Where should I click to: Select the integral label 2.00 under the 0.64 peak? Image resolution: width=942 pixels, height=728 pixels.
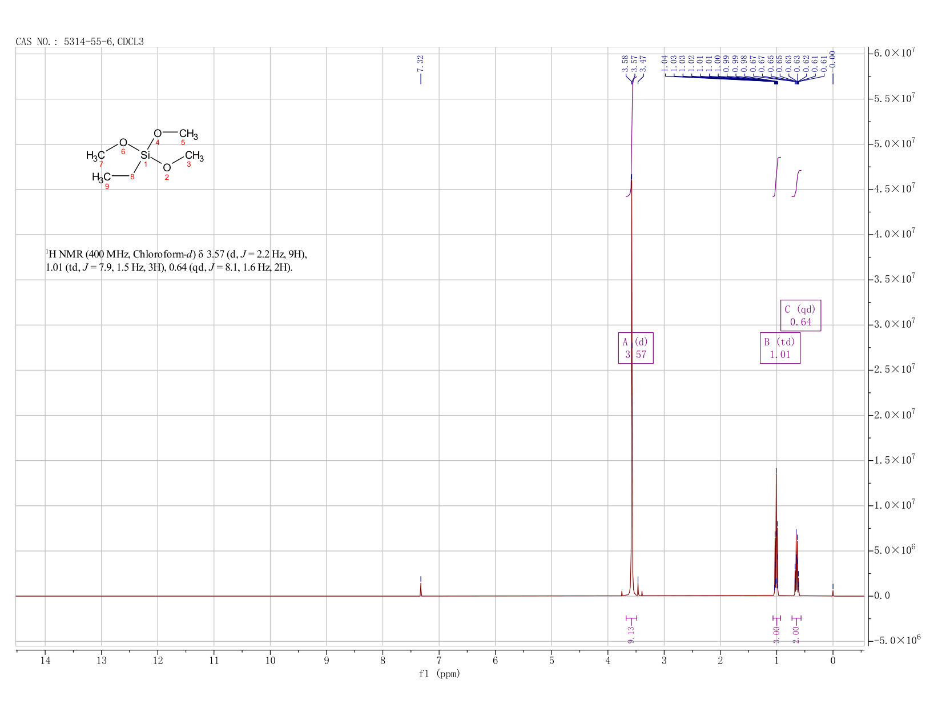tap(796, 634)
